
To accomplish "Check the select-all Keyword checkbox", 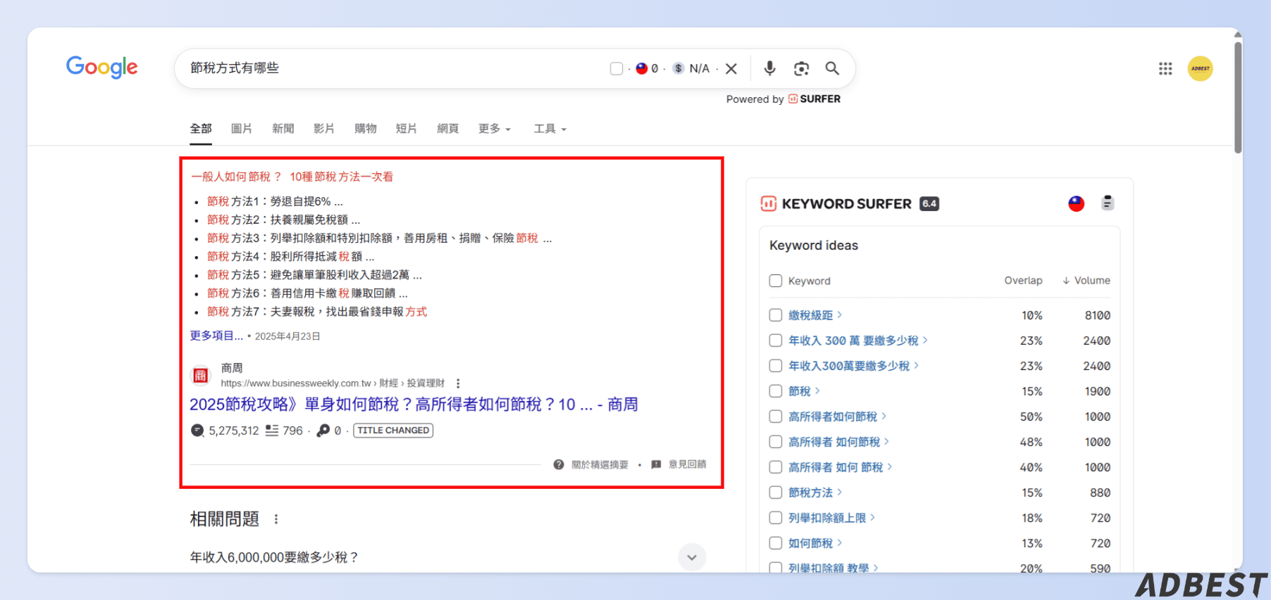I will tap(776, 281).
